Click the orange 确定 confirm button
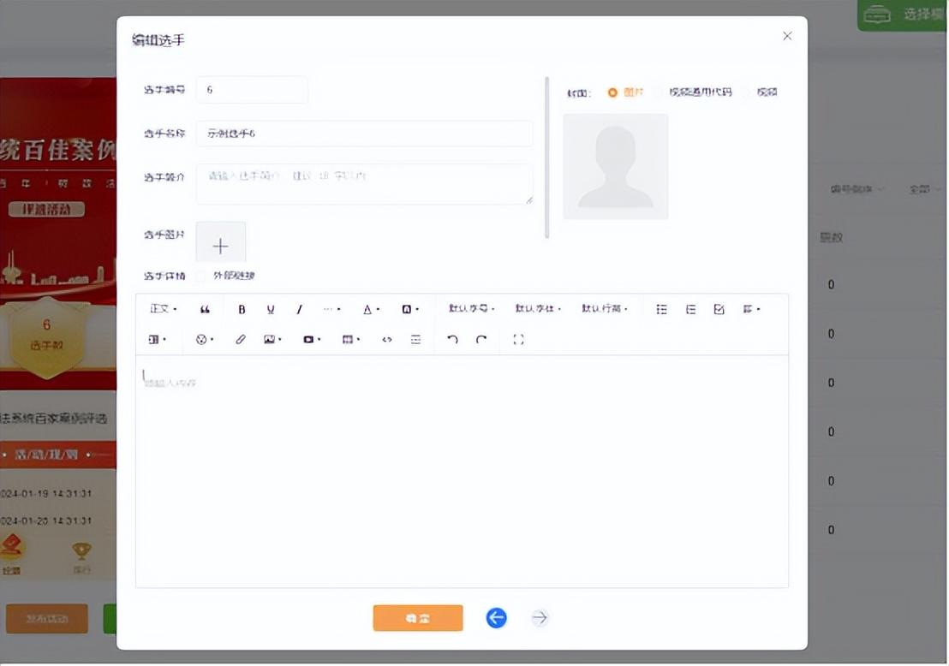This screenshot has width=949, height=666. point(417,618)
